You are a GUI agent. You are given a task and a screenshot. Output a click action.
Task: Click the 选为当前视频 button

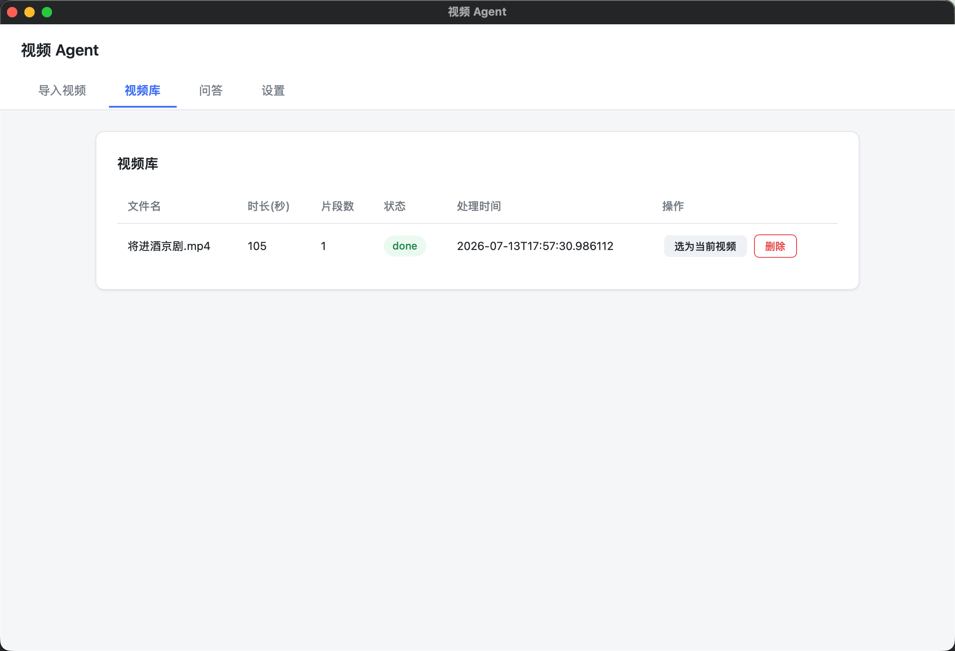point(705,246)
